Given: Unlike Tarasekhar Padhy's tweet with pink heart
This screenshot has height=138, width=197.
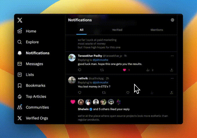Looking at the screenshot, I should click(124, 70).
